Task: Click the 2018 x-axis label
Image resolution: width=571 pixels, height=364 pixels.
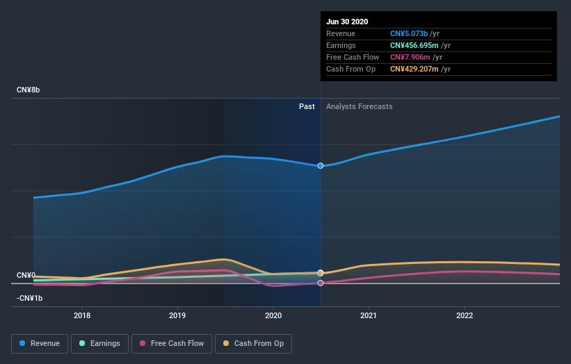Action: coord(82,315)
